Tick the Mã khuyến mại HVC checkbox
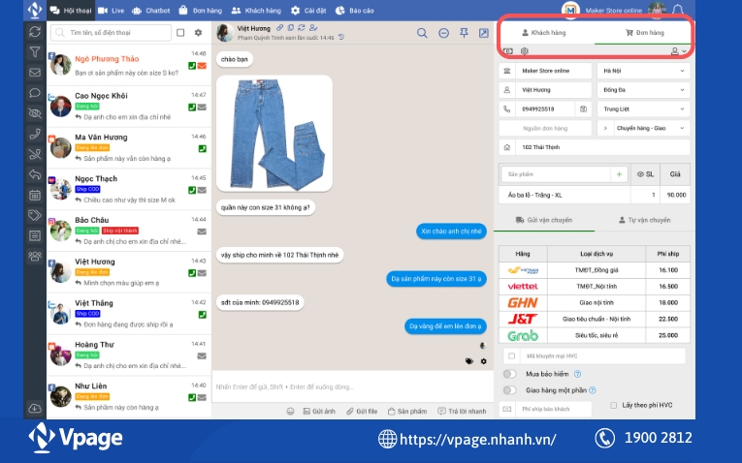Image resolution: width=742 pixels, height=463 pixels. pyautogui.click(x=511, y=356)
